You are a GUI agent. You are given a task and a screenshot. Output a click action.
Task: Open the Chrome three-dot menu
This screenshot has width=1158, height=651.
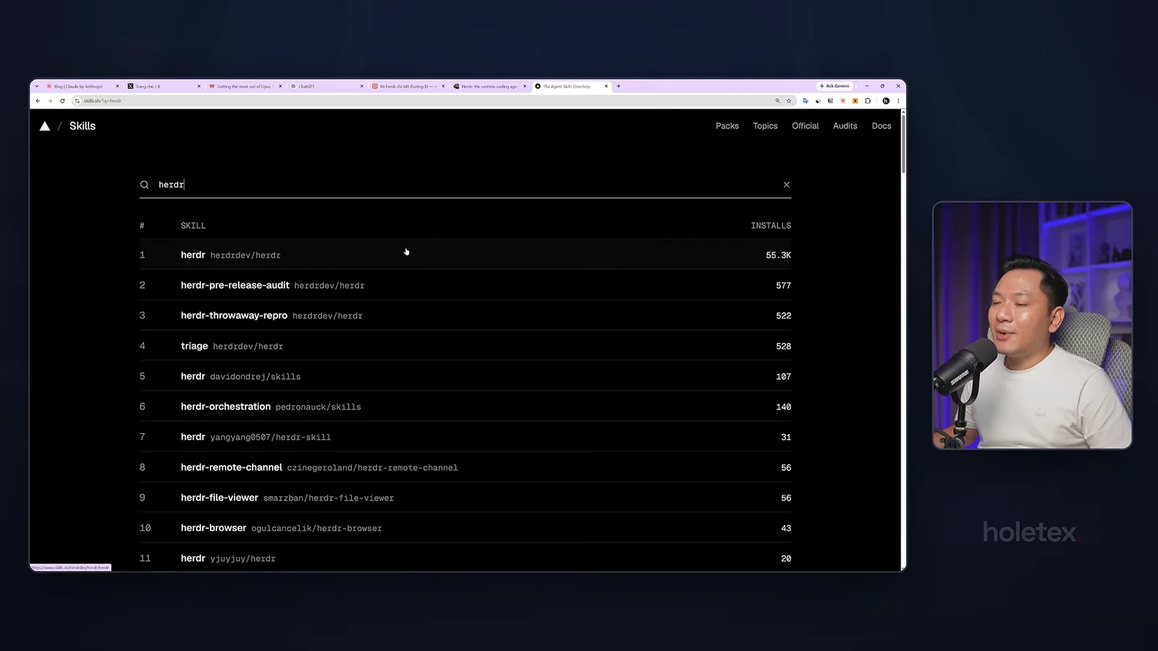pyautogui.click(x=898, y=101)
